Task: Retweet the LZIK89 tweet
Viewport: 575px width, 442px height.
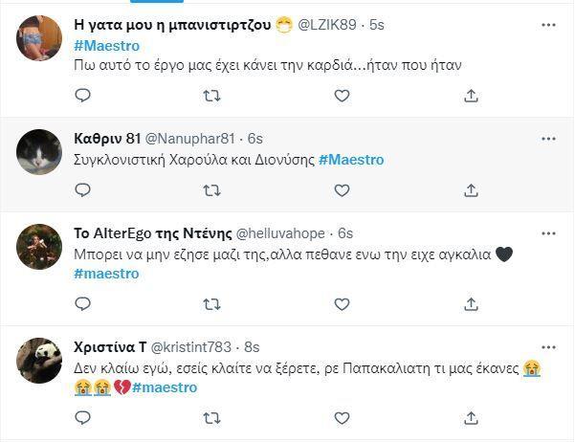Action: point(212,96)
